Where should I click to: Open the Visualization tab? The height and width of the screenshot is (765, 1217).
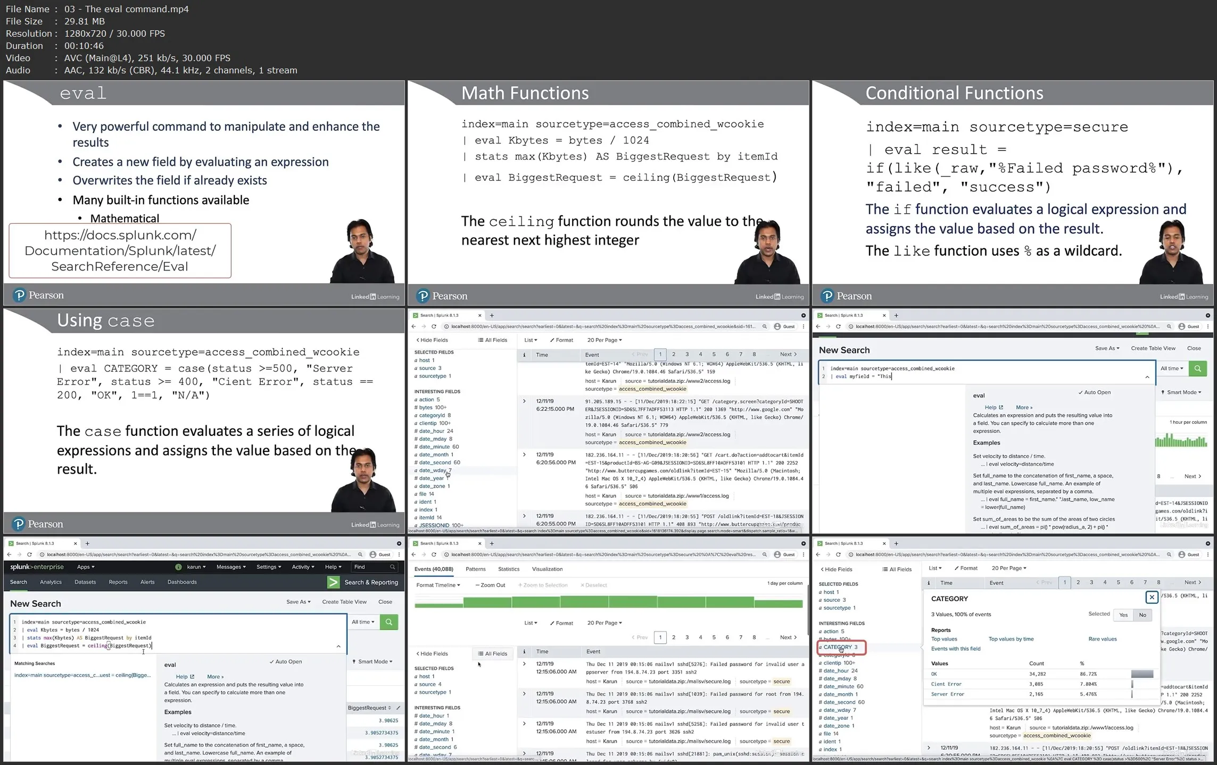click(x=547, y=569)
